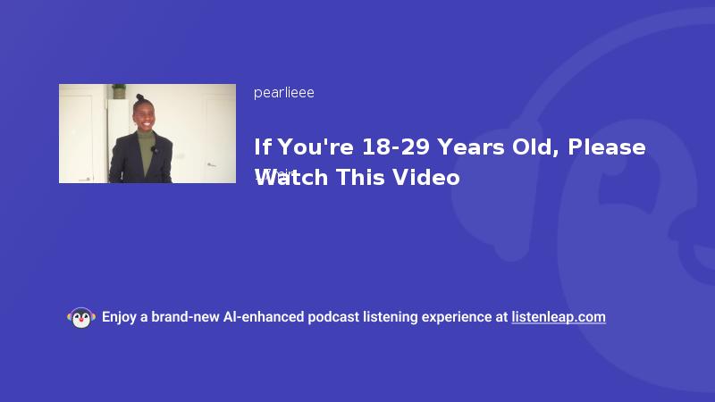Click the title "If You're 18-29 Years Old, Please Watch This Video"

coord(450,162)
